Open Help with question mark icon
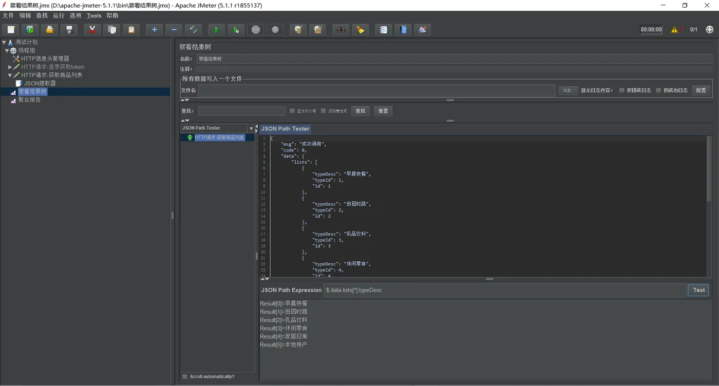 coord(403,30)
